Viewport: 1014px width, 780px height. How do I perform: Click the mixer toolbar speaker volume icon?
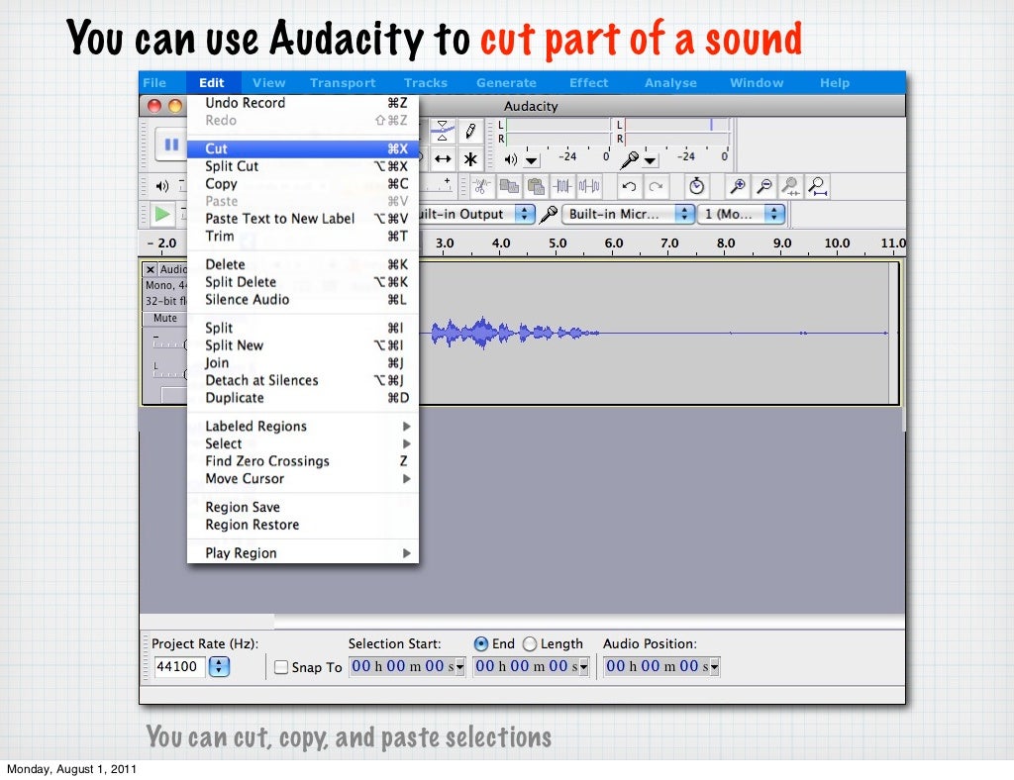162,187
